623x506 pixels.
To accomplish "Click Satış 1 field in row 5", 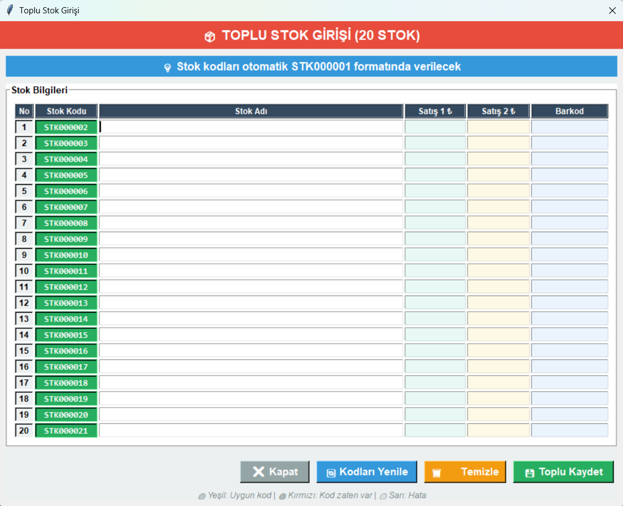I will (x=435, y=191).
